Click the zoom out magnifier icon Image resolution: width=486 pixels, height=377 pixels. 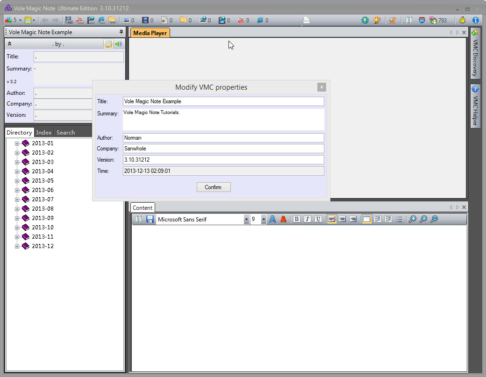(423, 219)
